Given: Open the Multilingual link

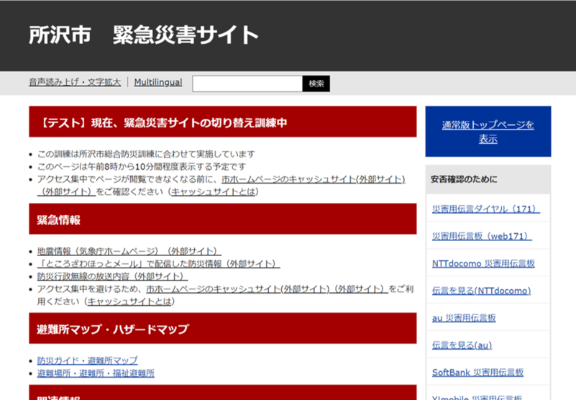Looking at the screenshot, I should pyautogui.click(x=157, y=82).
